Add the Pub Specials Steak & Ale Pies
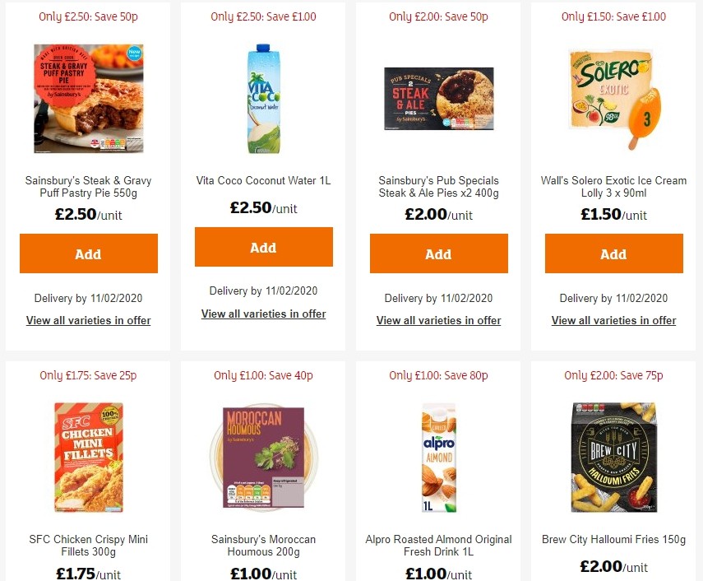 coord(438,253)
